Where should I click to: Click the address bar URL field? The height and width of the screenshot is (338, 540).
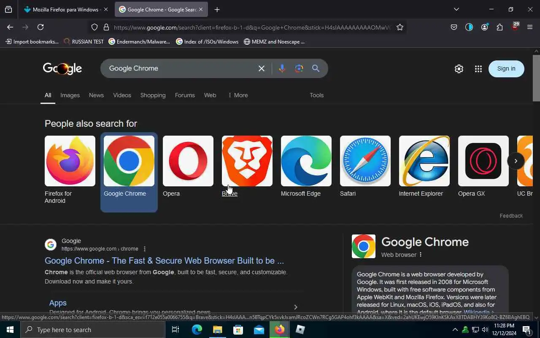pyautogui.click(x=252, y=27)
